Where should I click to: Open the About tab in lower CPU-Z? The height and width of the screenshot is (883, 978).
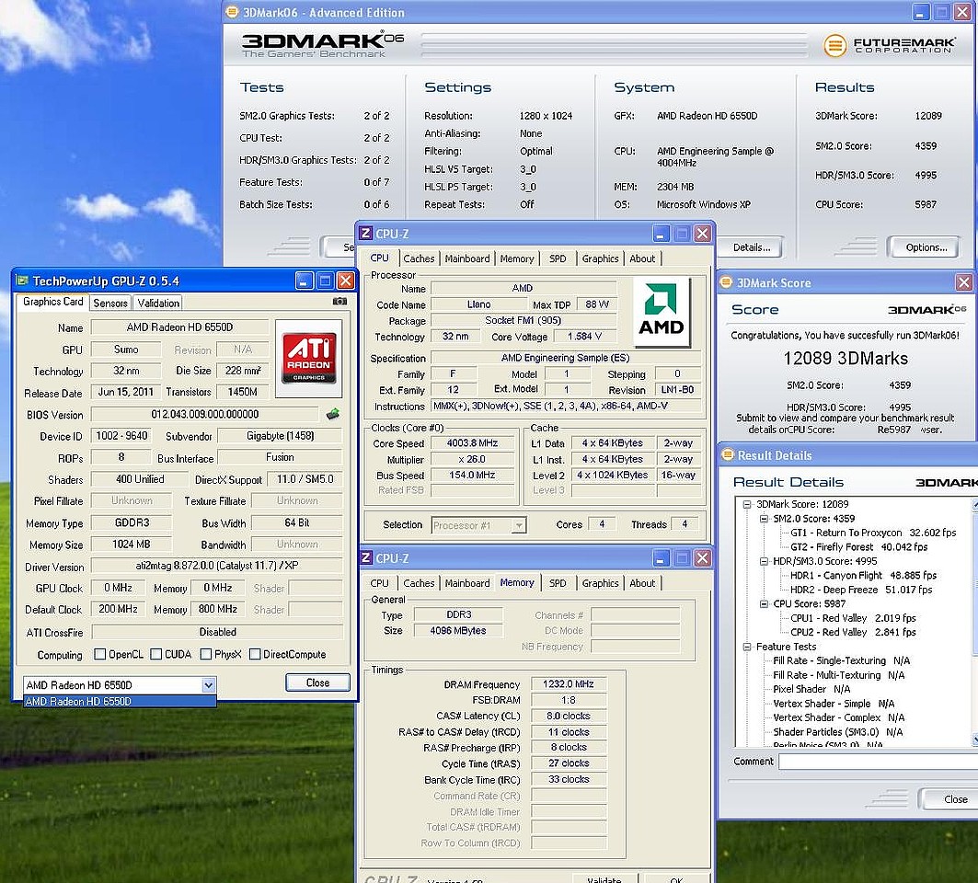coord(642,583)
